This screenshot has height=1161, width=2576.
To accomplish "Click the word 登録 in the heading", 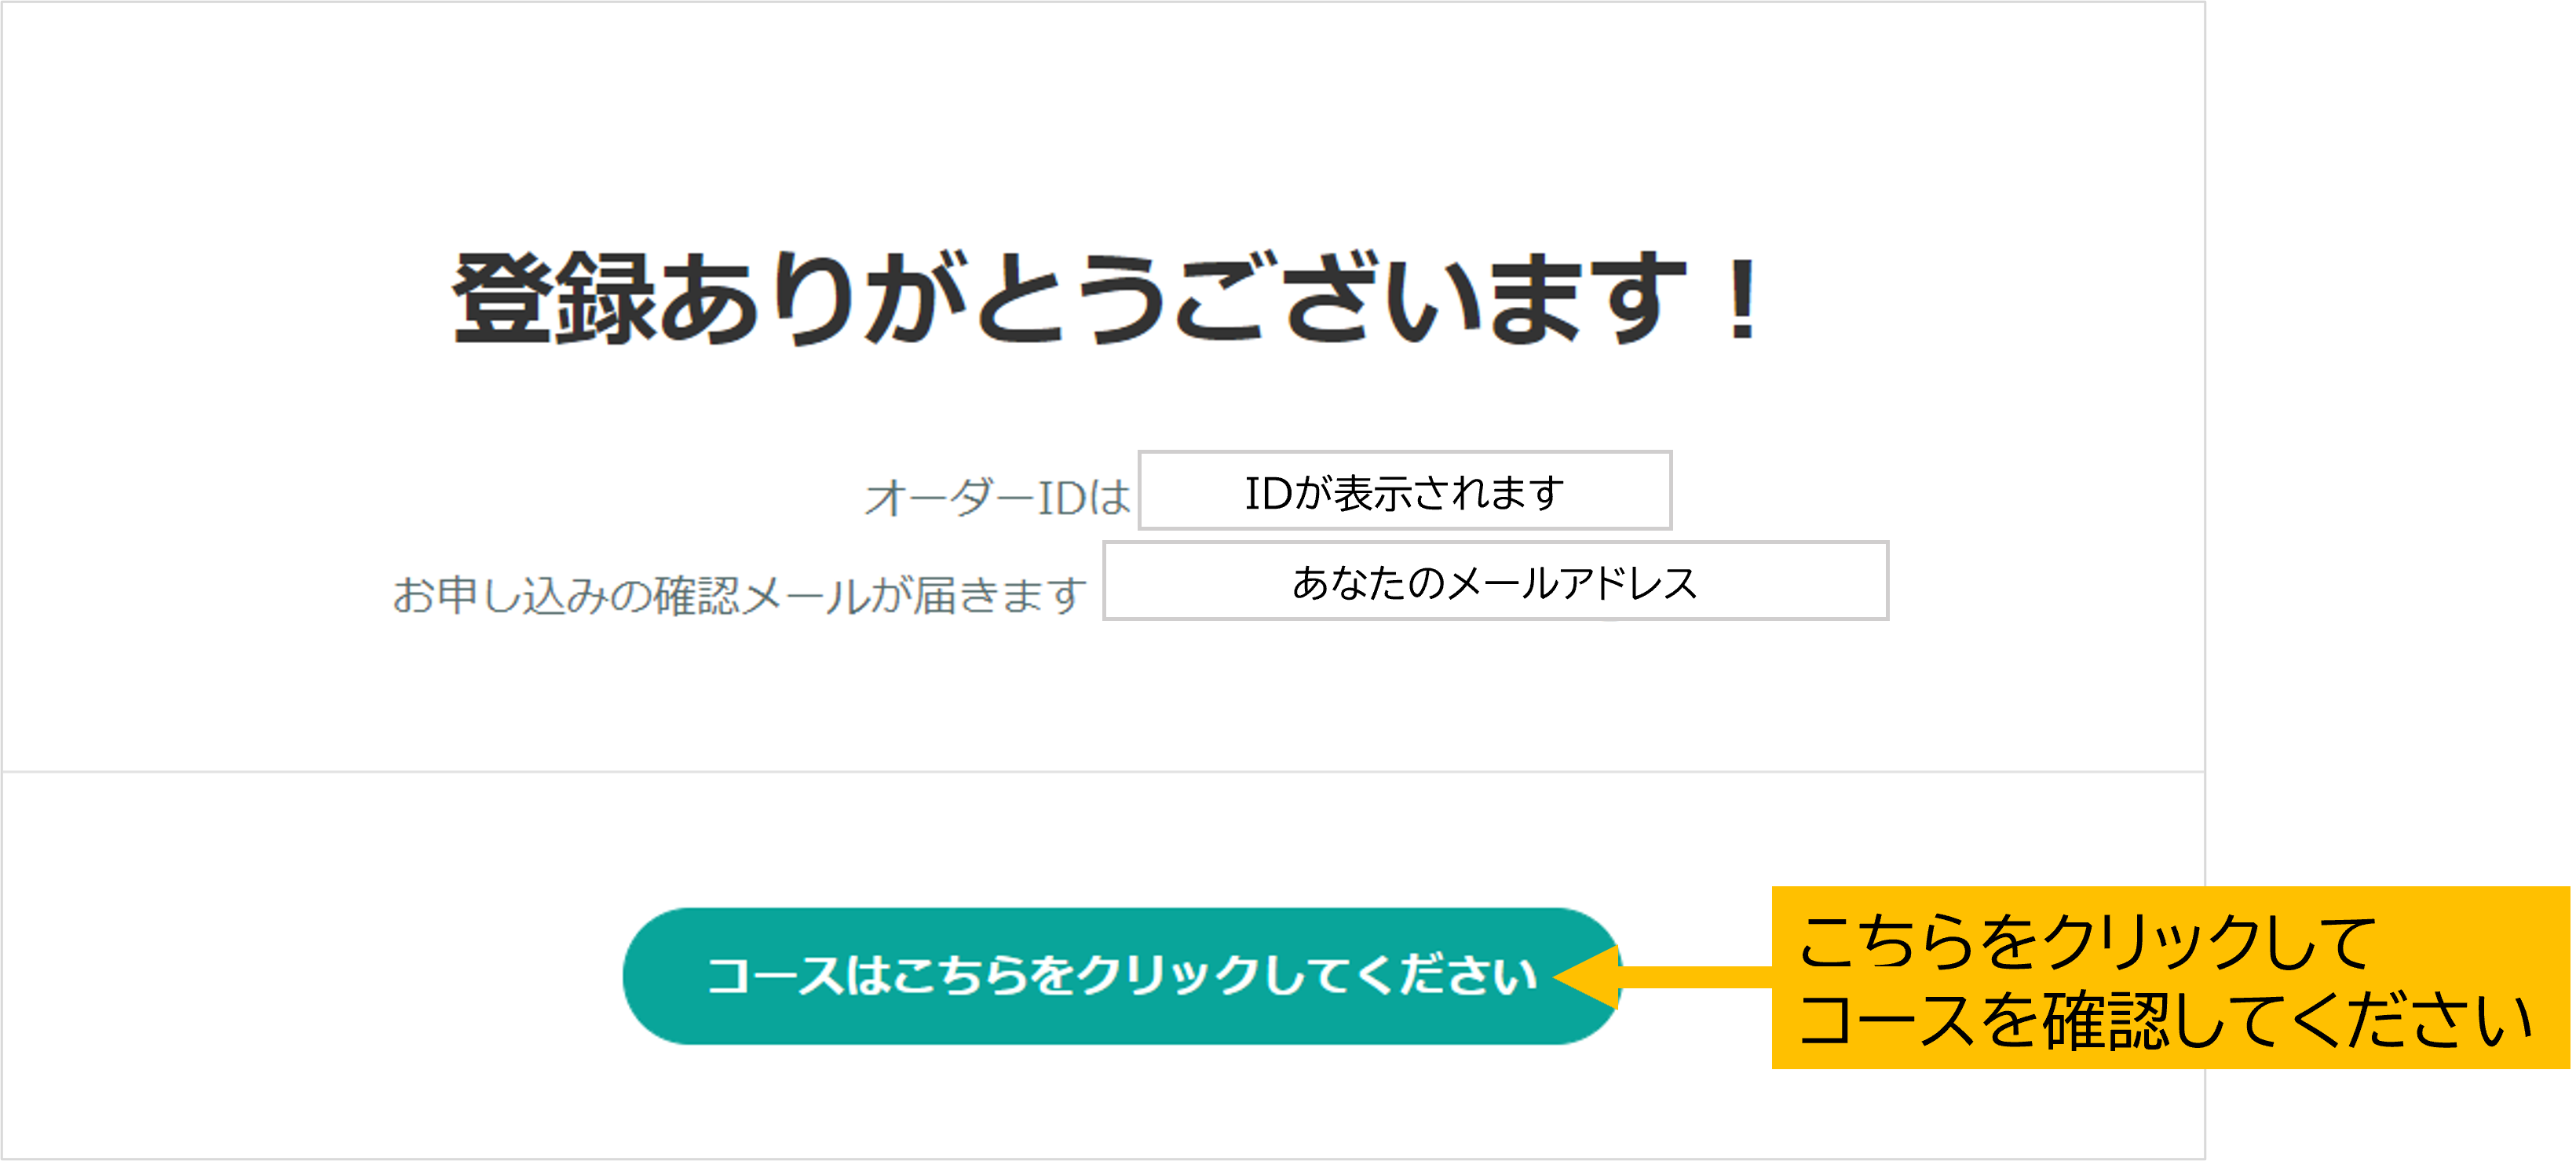I will pyautogui.click(x=554, y=298).
